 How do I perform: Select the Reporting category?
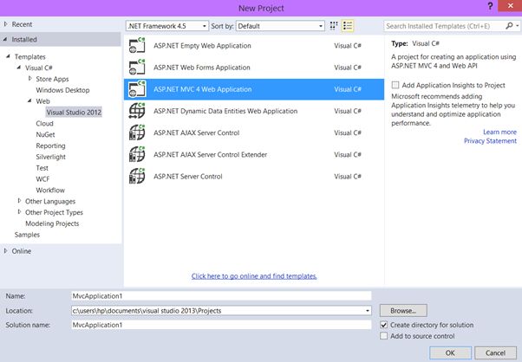click(50, 145)
